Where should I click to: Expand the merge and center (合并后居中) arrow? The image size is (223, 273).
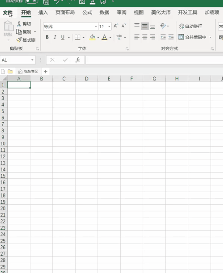point(210,37)
